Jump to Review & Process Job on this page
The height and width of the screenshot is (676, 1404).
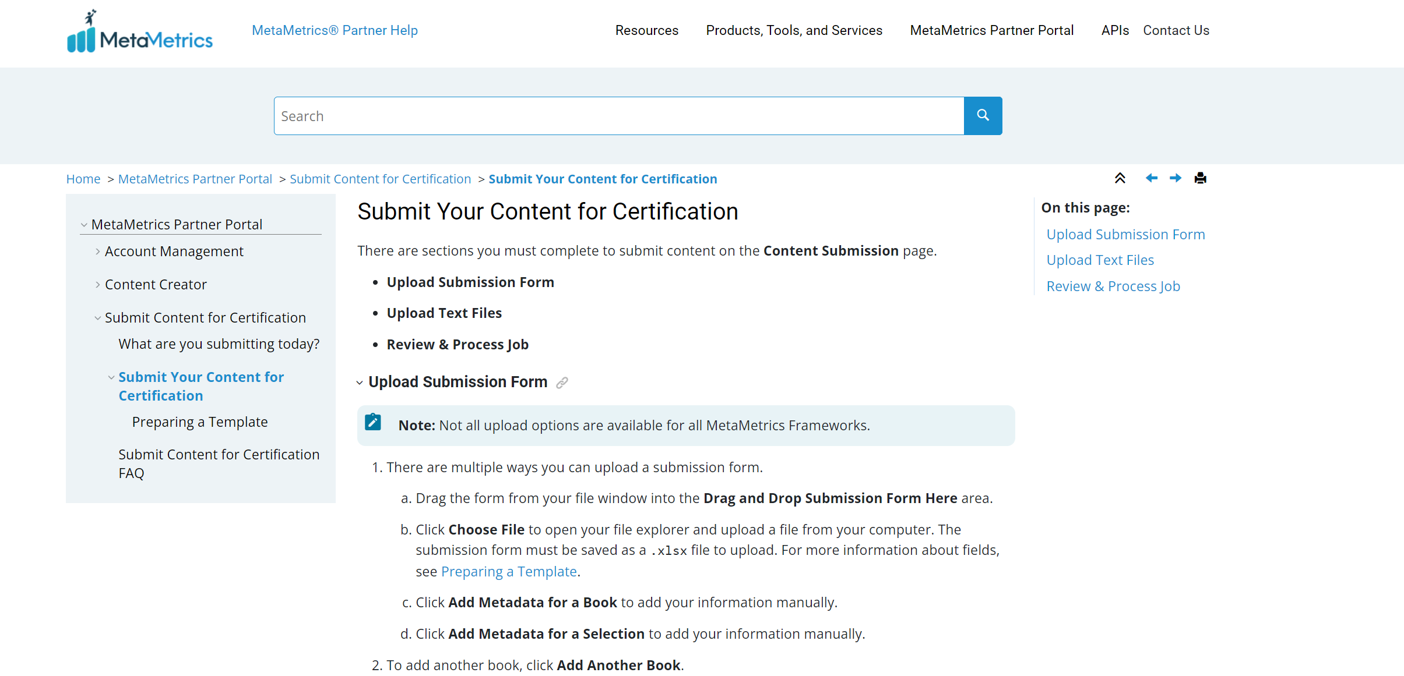pyautogui.click(x=1113, y=286)
